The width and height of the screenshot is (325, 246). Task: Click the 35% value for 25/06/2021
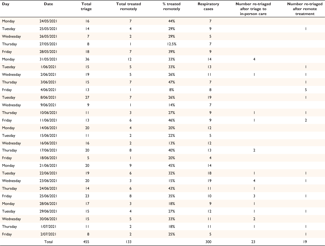pos(171,196)
